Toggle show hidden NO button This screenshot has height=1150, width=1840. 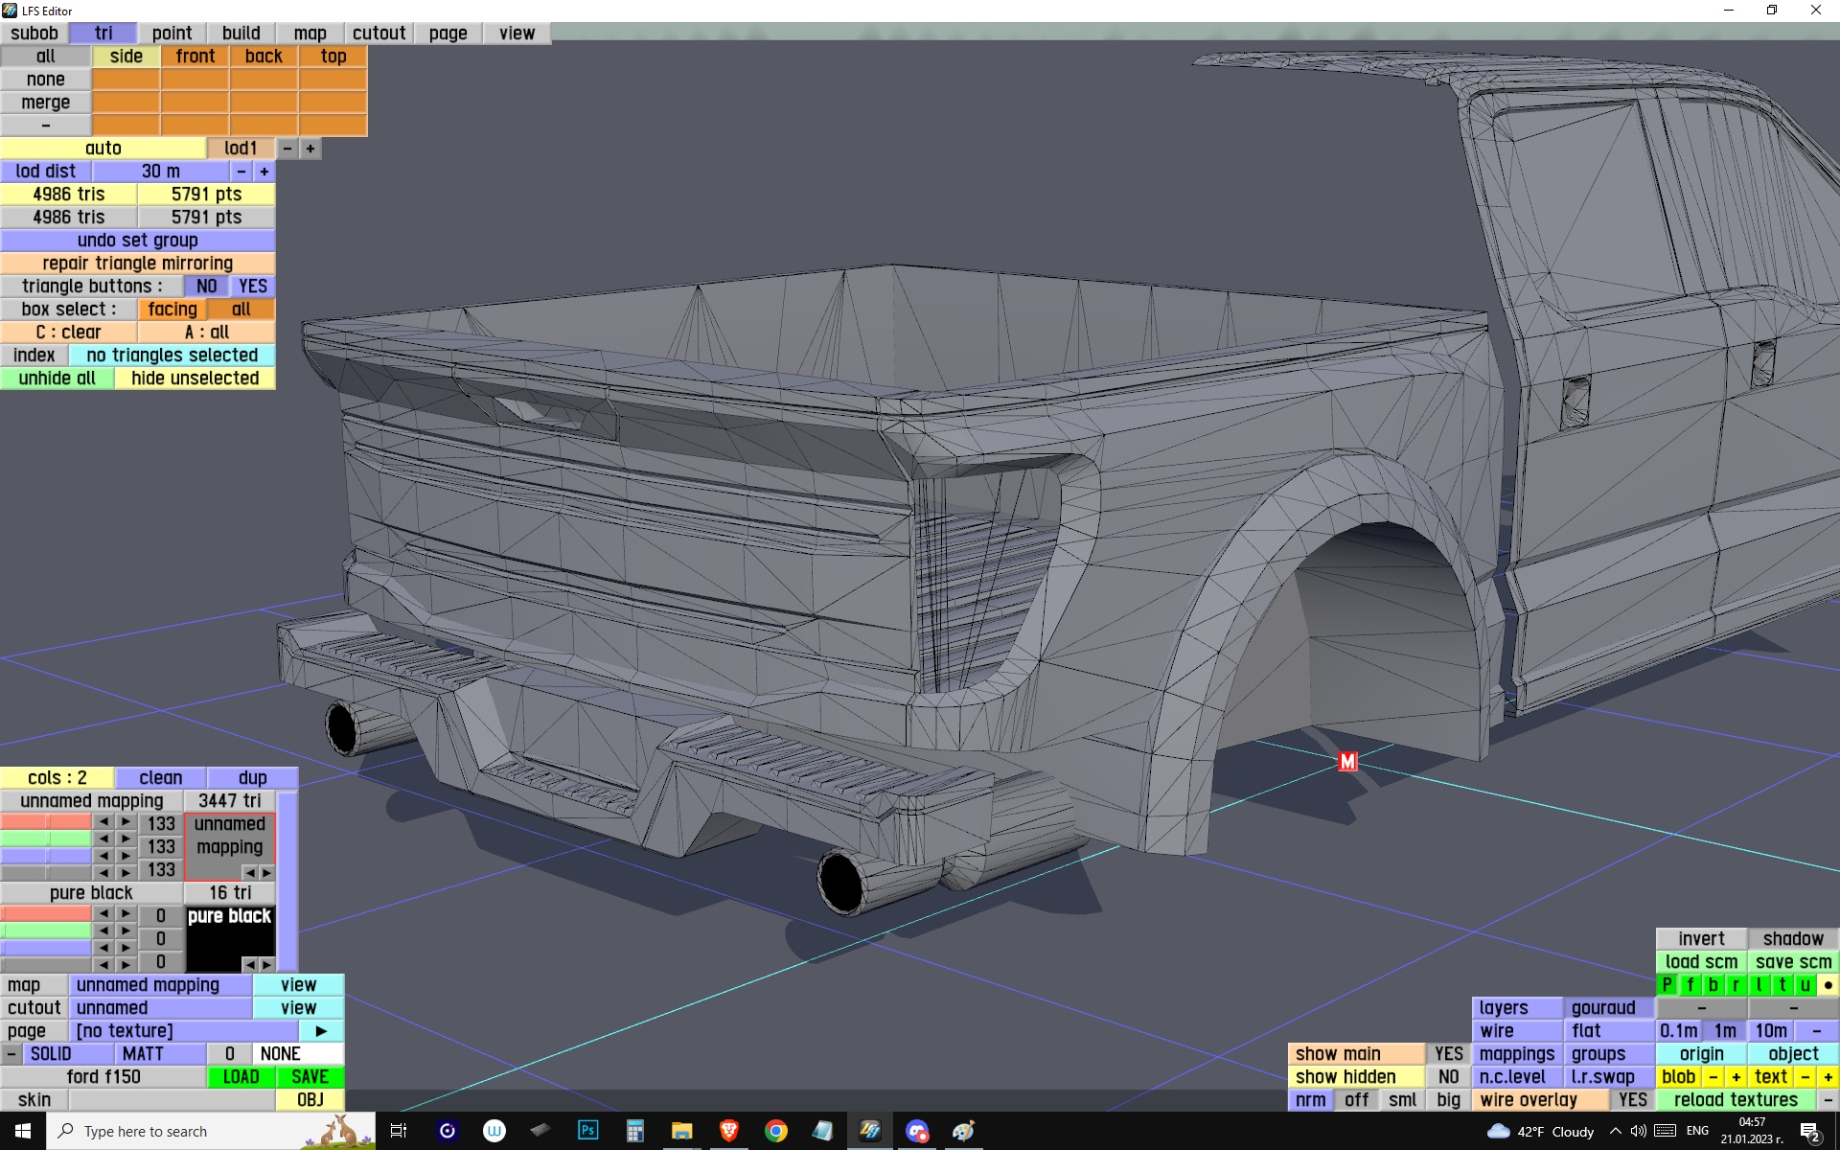tap(1448, 1077)
